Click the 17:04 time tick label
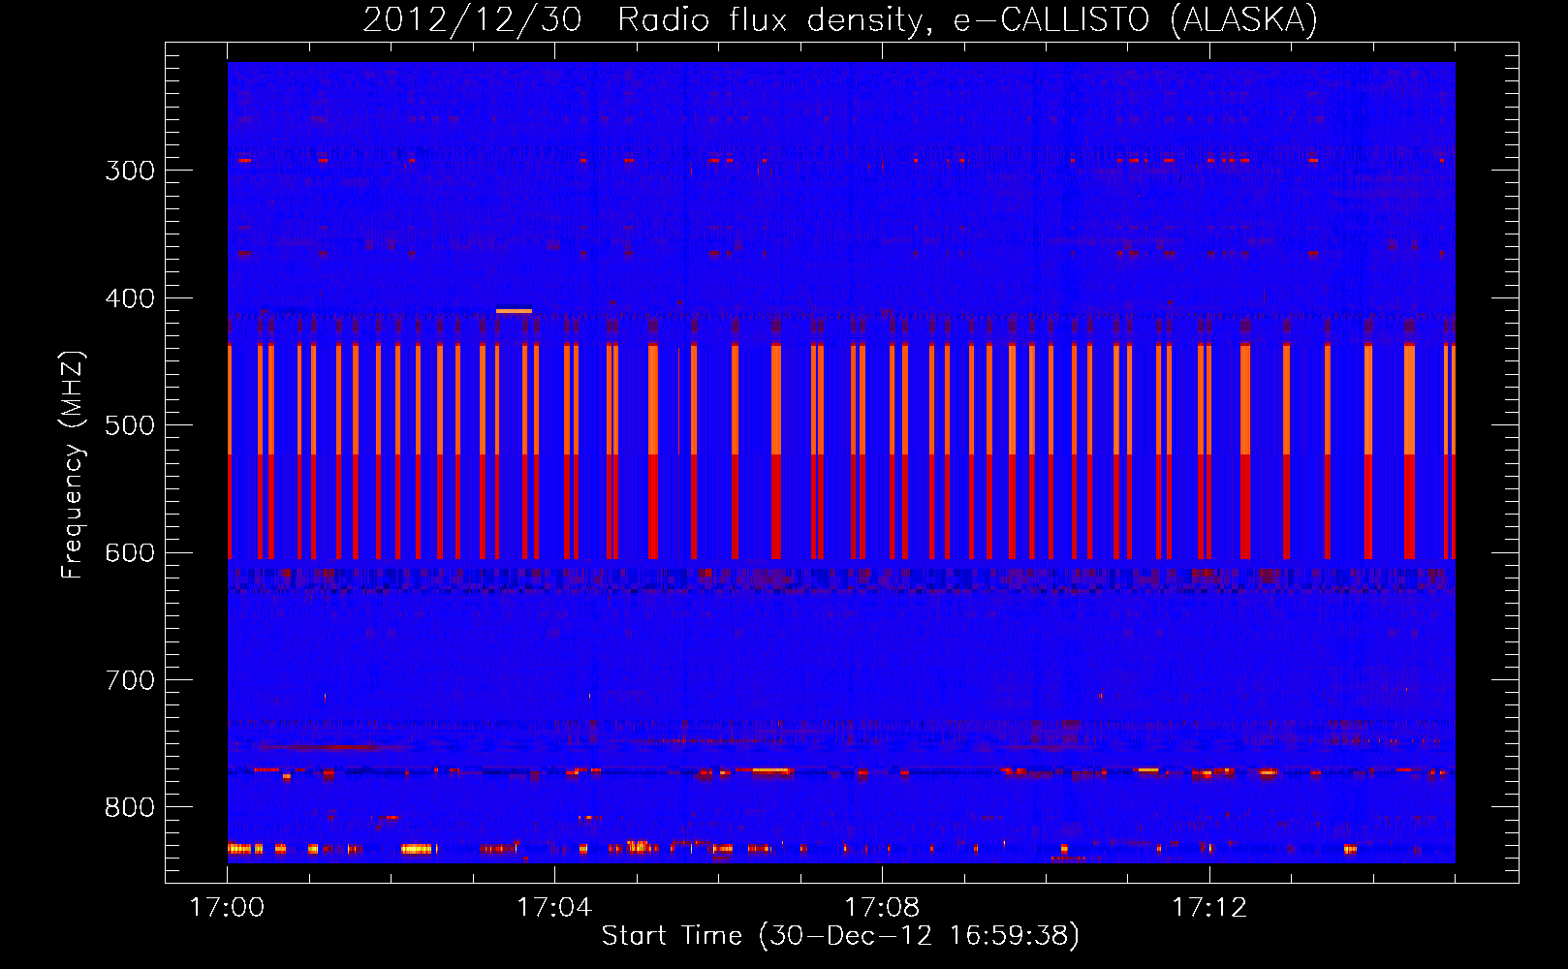The image size is (1568, 969). point(554,908)
